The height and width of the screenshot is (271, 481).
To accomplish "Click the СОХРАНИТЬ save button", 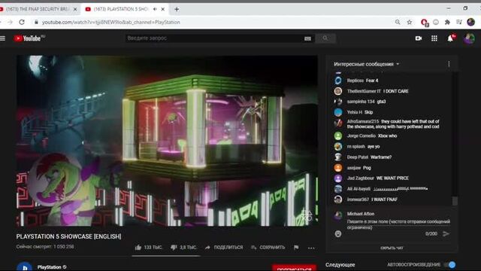I will point(268,248).
